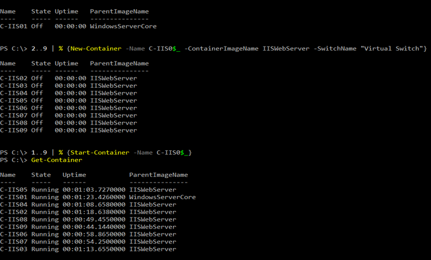Click the IISWebServer image name in New-Container command
This screenshot has width=431, height=260.
coord(286,49)
